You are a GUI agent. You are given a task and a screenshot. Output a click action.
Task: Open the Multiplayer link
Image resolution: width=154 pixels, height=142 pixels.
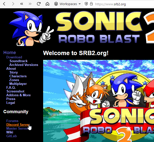(x=18, y=84)
